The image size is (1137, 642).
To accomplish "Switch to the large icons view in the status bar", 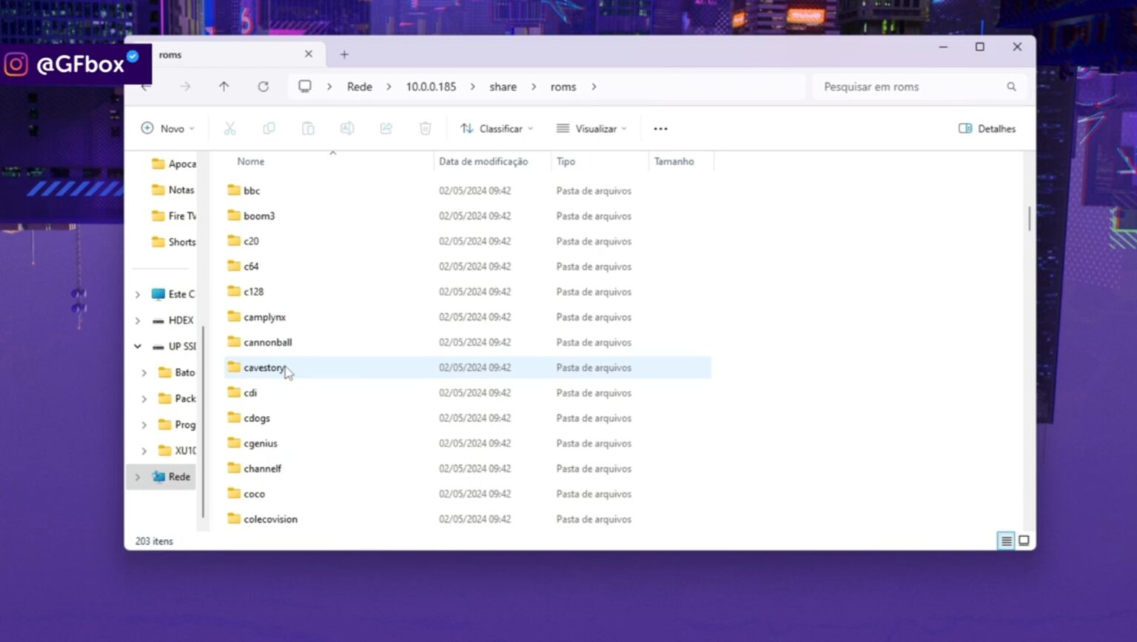I will point(1024,541).
